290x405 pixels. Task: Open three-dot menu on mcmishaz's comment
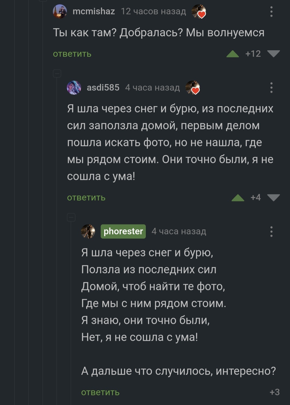coord(271,12)
